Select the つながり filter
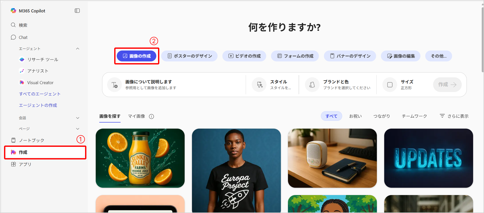 [x=382, y=116]
